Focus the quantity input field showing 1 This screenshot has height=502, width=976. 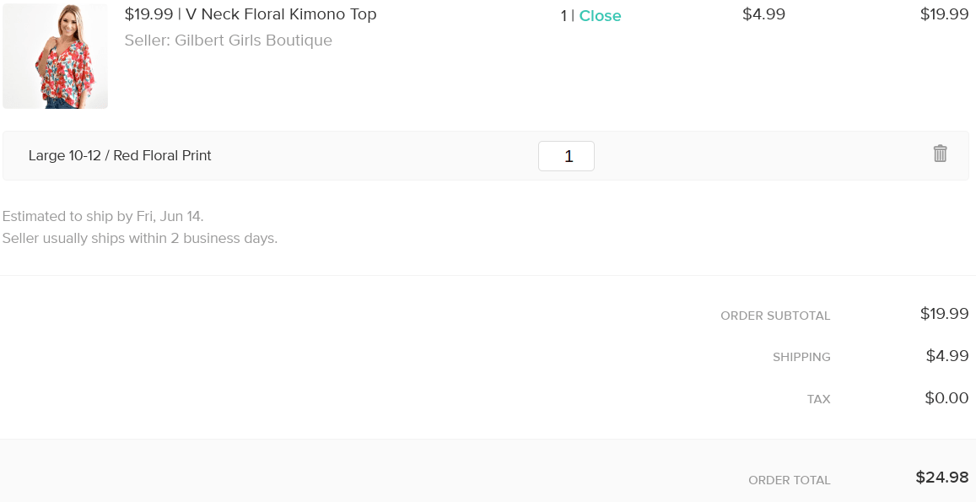[566, 156]
